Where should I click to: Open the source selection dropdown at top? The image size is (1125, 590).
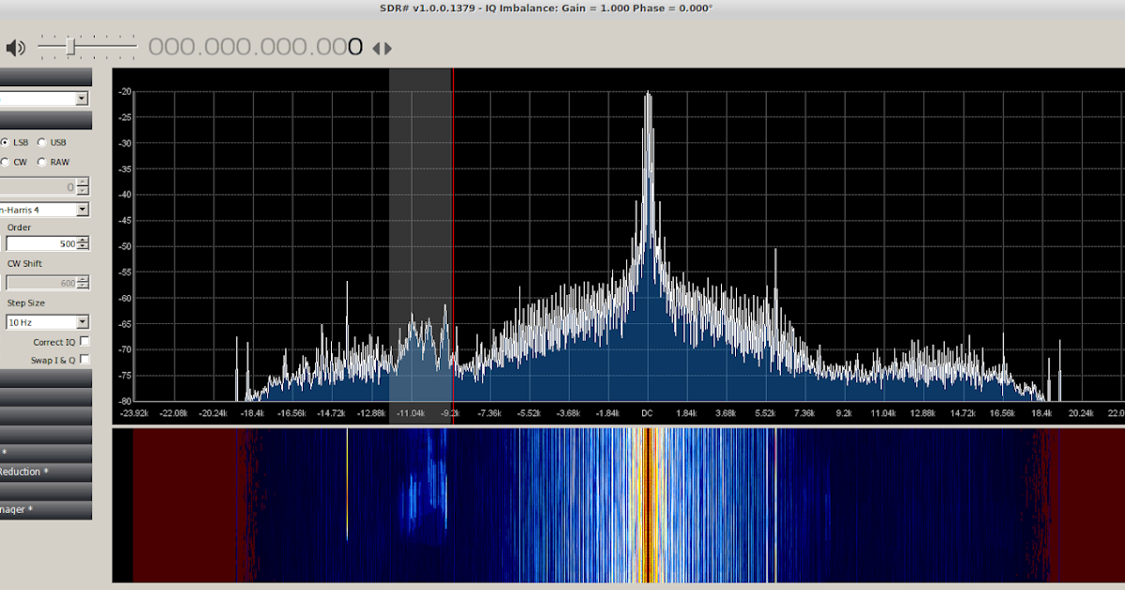pos(82,97)
